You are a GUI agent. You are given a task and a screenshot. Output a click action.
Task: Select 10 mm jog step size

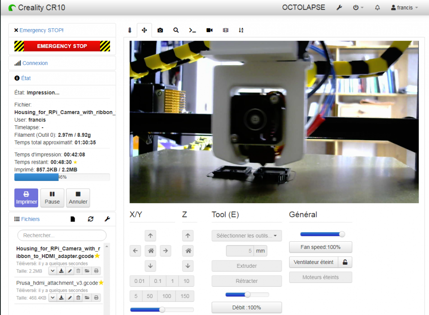pos(186,281)
